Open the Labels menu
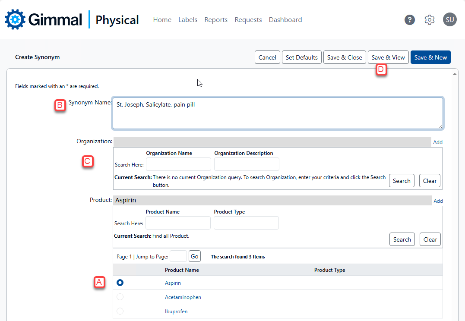The width and height of the screenshot is (465, 321). coord(188,20)
